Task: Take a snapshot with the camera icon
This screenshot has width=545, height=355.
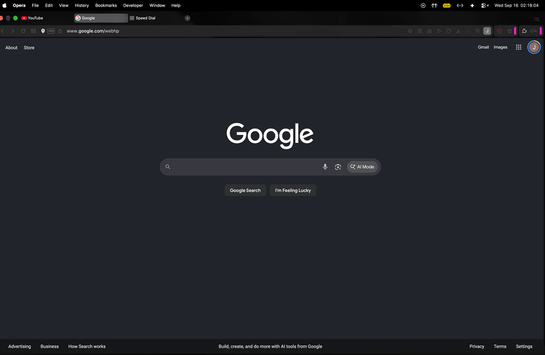Action: (x=429, y=31)
